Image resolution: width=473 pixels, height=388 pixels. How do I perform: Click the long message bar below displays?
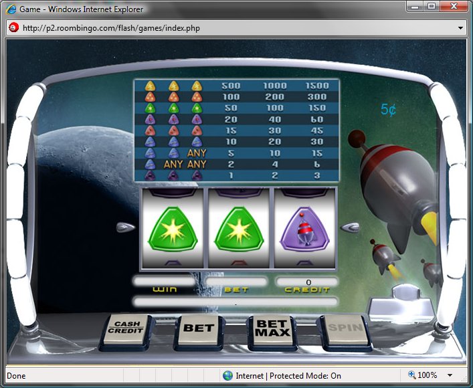point(235,302)
